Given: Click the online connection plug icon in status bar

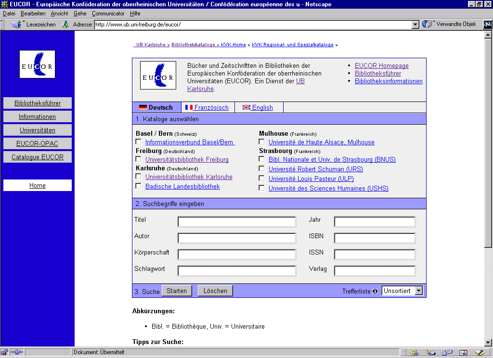Looking at the screenshot, I should click(17, 352).
